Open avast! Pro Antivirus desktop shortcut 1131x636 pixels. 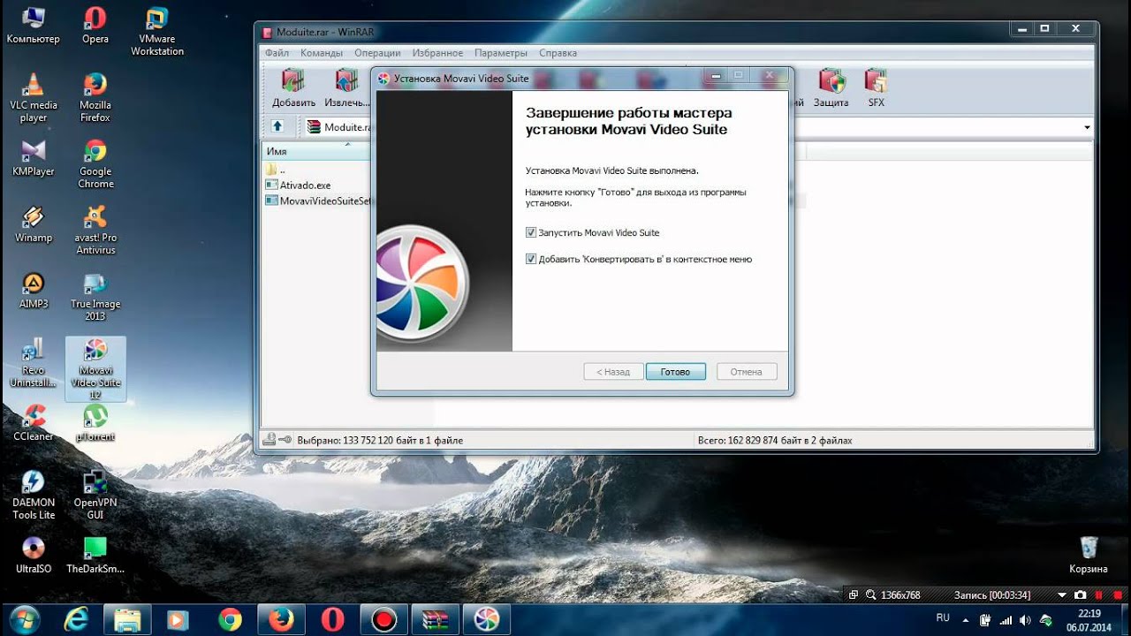[95, 231]
